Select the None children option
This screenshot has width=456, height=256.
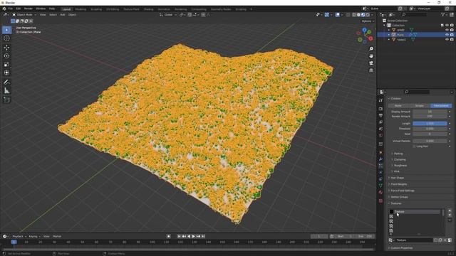click(x=398, y=106)
